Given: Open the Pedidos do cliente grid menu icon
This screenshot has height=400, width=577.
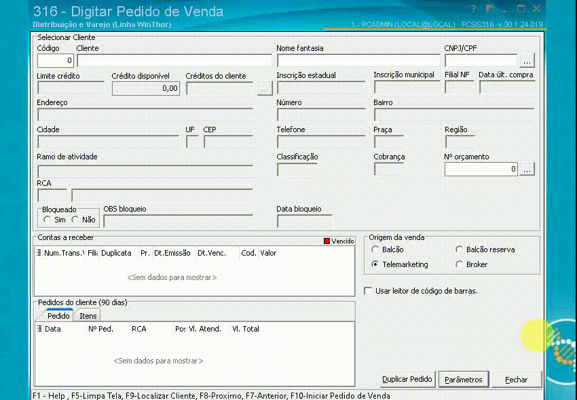Looking at the screenshot, I should coord(39,329).
